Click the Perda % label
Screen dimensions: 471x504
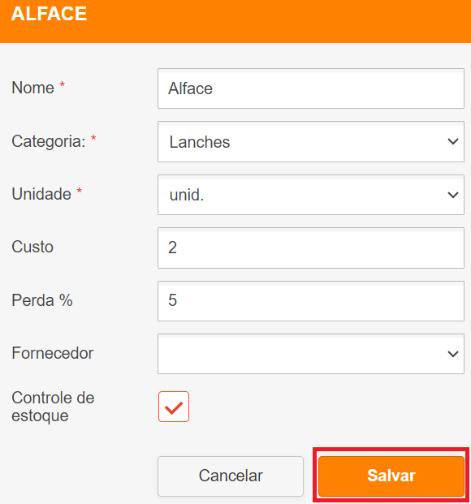coord(42,300)
